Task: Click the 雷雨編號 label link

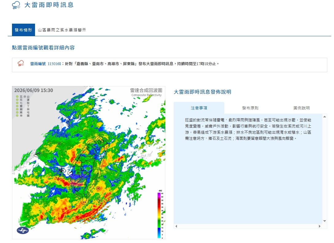Action: (38, 64)
